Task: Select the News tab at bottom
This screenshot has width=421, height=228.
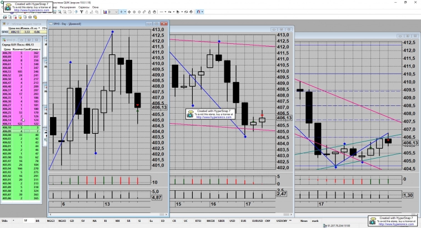Action: tap(304, 221)
